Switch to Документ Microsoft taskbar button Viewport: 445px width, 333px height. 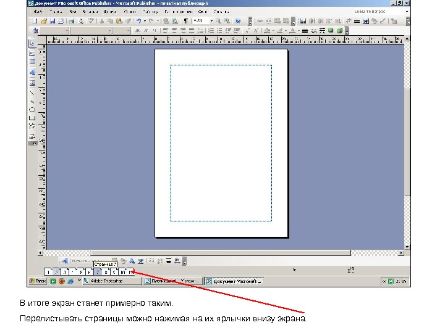click(x=234, y=281)
